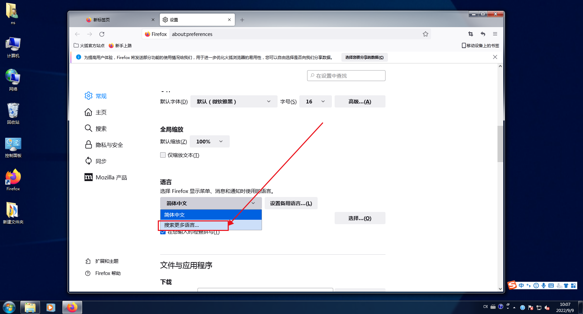Dismiss the data sharing notification bar
Image resolution: width=583 pixels, height=314 pixels.
click(495, 57)
